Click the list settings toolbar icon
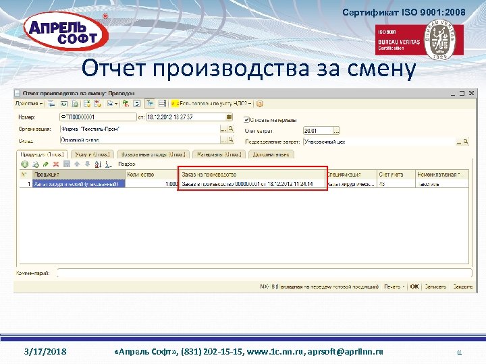Viewport: 486px width, 364px height. click(162, 104)
